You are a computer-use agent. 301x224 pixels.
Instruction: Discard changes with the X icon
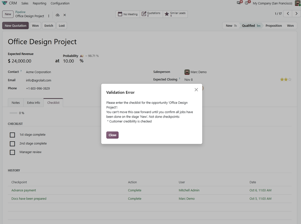click(x=65, y=15)
